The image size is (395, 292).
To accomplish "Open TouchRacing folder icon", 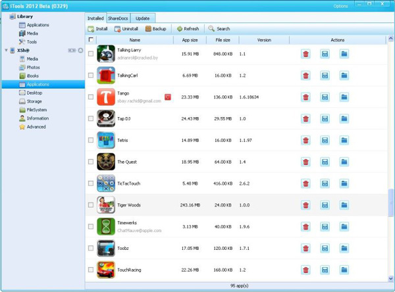I will pos(344,270).
